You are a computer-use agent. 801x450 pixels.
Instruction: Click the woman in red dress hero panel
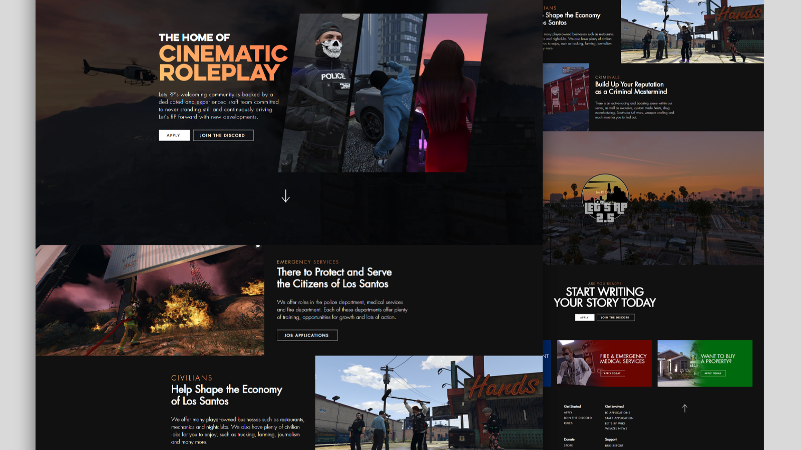(x=447, y=93)
